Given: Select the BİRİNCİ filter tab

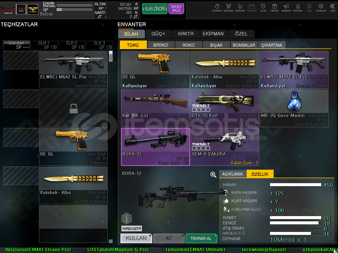Looking at the screenshot, I should (161, 45).
